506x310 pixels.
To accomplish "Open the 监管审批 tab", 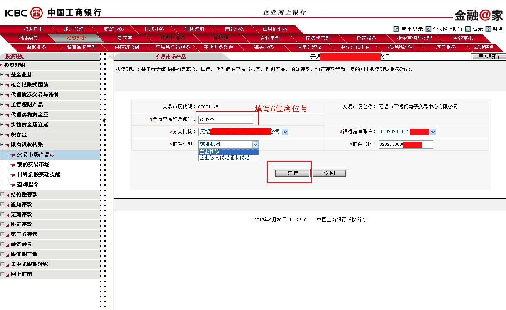I will [x=463, y=38].
